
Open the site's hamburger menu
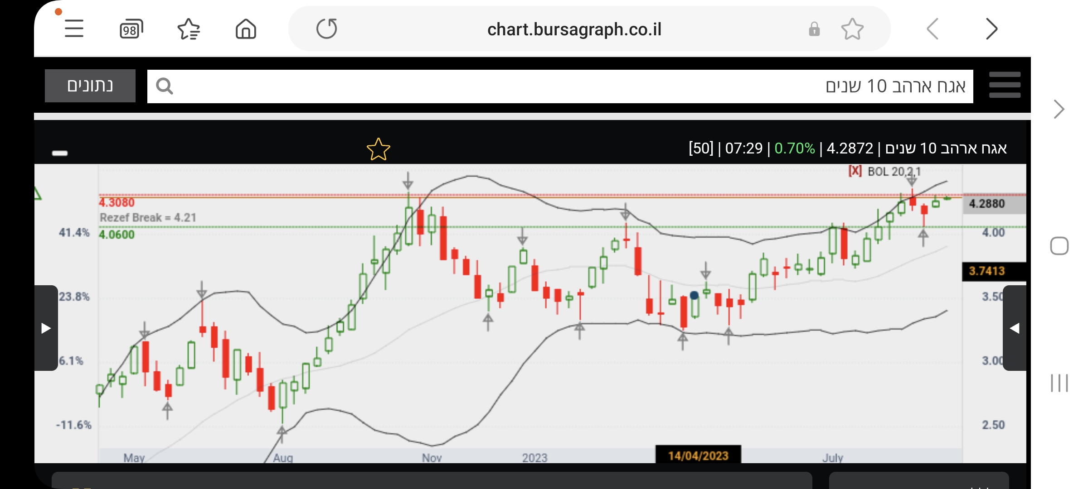click(x=1005, y=85)
